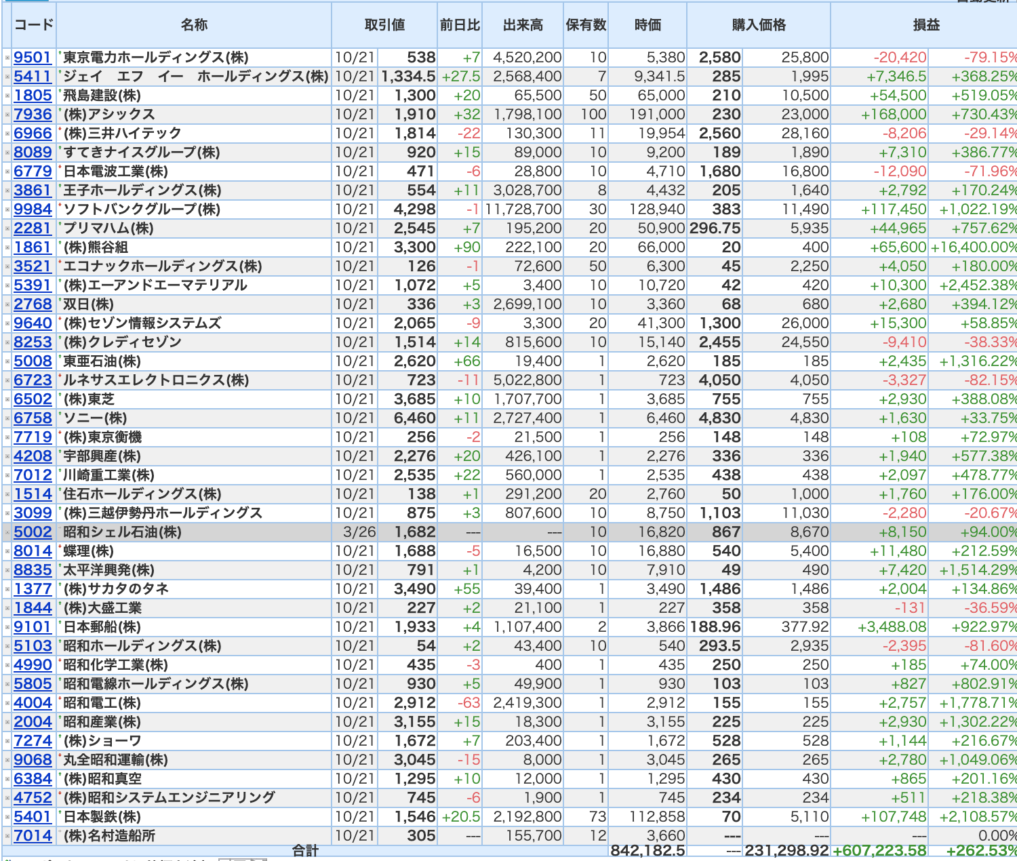Screen dimensions: 1017x861
Task: Click the コード column header
Action: pos(34,25)
